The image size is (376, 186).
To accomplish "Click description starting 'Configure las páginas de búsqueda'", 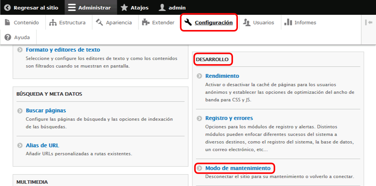I will [x=99, y=123].
